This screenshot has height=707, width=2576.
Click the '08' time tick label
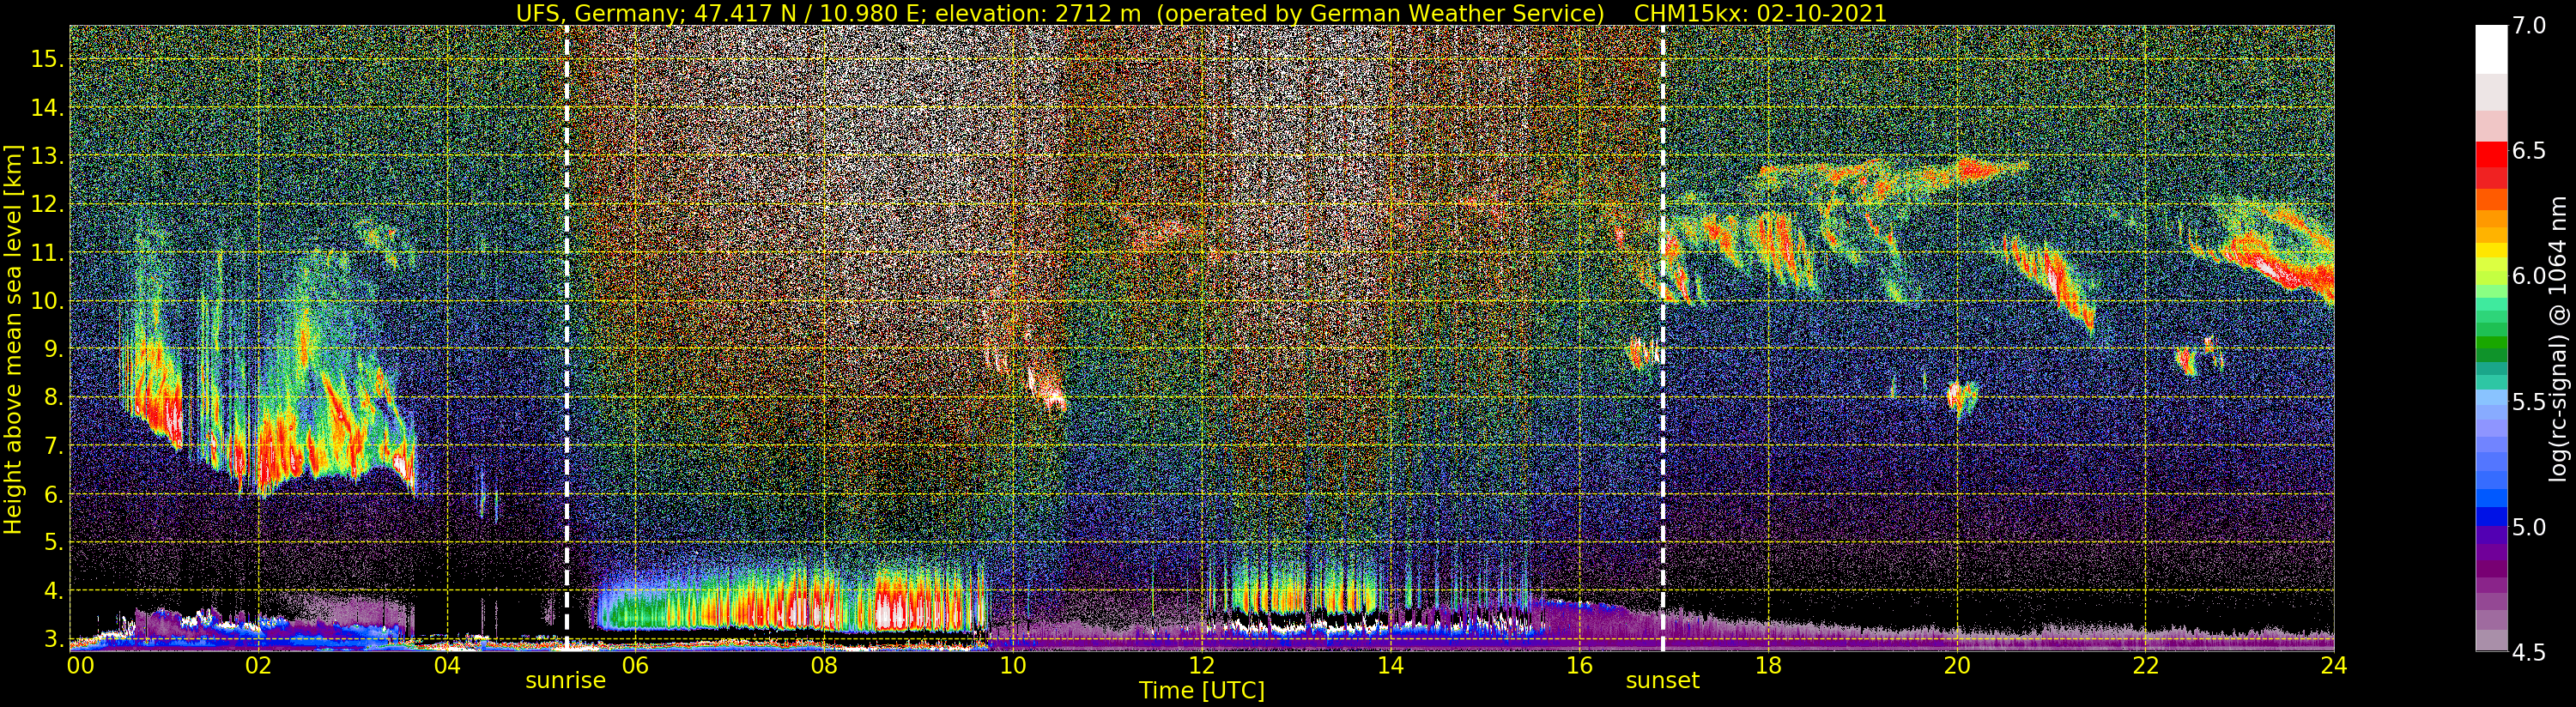click(823, 665)
